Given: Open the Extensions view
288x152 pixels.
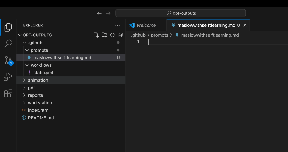Looking at the screenshot, I should click(8, 93).
